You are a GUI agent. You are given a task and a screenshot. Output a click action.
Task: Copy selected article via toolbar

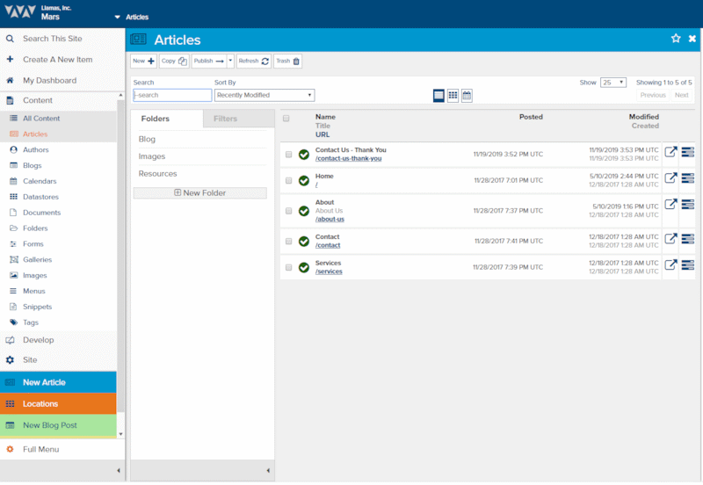click(174, 61)
